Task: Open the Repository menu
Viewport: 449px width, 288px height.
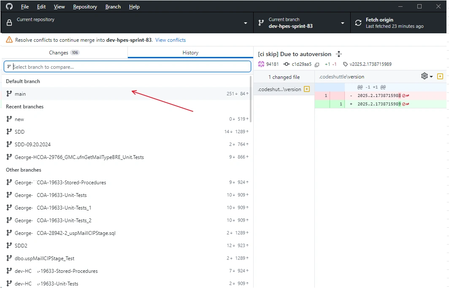Action: [x=85, y=7]
